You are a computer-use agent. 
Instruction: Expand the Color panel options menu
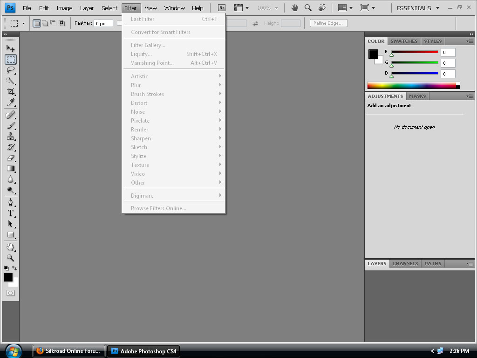(470, 41)
